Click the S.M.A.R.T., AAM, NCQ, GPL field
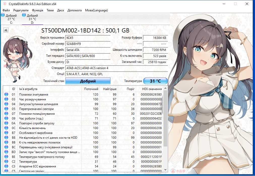The height and width of the screenshot is (176, 255). point(116,74)
